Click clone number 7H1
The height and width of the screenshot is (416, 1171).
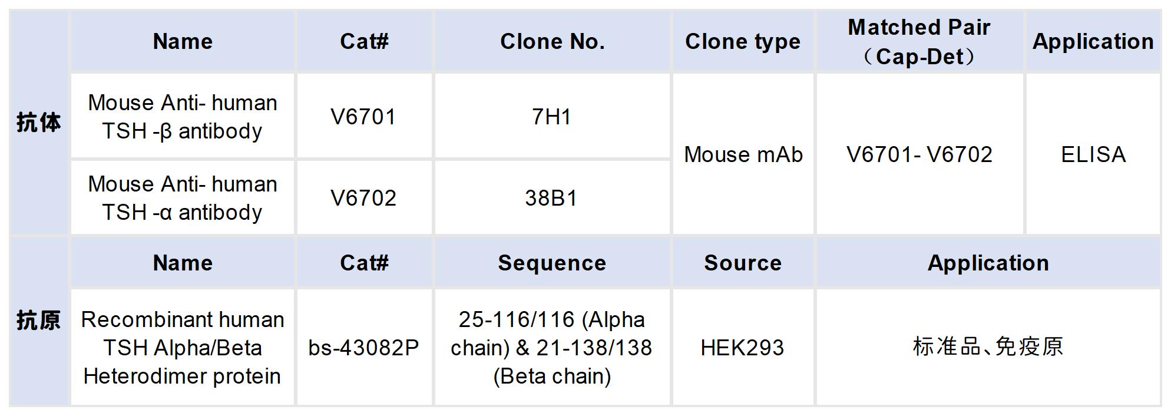[551, 117]
